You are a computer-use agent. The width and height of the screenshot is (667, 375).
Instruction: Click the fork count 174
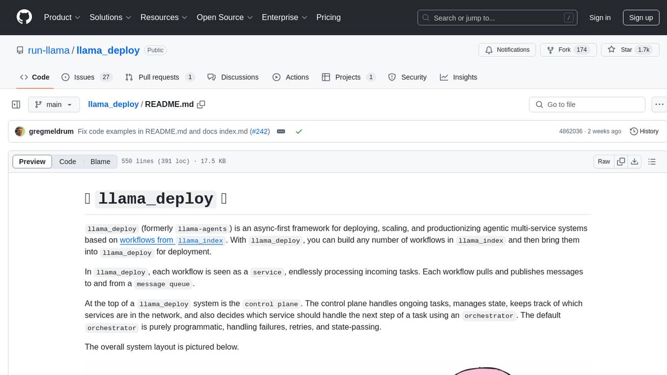582,50
